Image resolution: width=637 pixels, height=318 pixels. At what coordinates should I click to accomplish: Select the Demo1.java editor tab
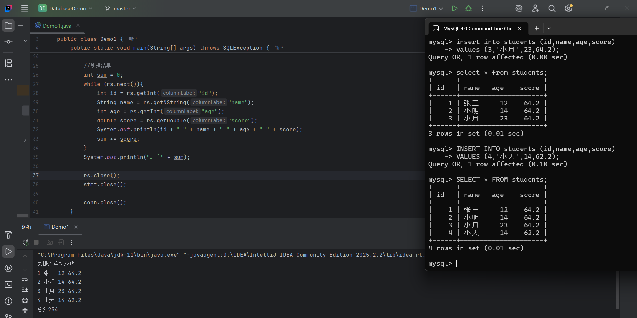click(x=57, y=26)
